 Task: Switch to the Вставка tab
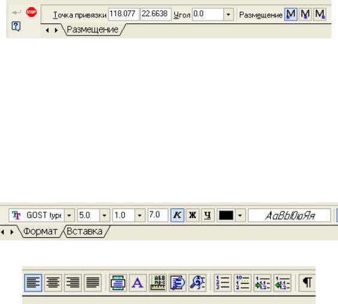[84, 231]
